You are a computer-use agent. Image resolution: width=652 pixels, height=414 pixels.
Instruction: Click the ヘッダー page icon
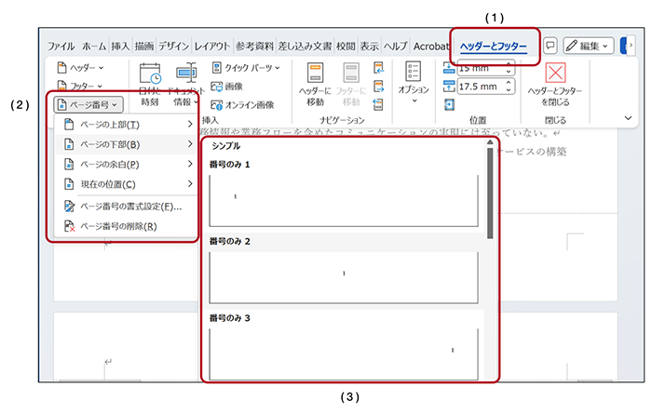pyautogui.click(x=61, y=68)
